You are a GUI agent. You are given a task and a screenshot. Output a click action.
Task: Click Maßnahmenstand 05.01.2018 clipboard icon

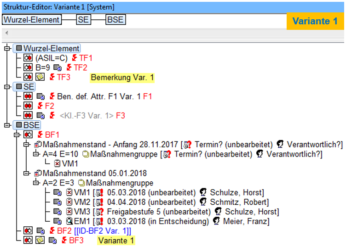38,173
